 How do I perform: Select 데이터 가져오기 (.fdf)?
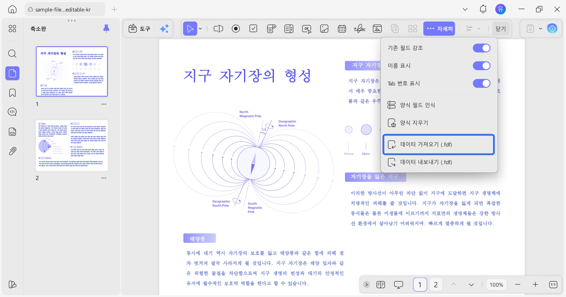pyautogui.click(x=439, y=144)
